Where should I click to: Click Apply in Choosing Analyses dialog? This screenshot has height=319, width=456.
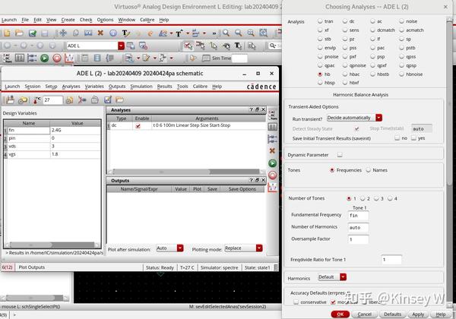pos(418,314)
